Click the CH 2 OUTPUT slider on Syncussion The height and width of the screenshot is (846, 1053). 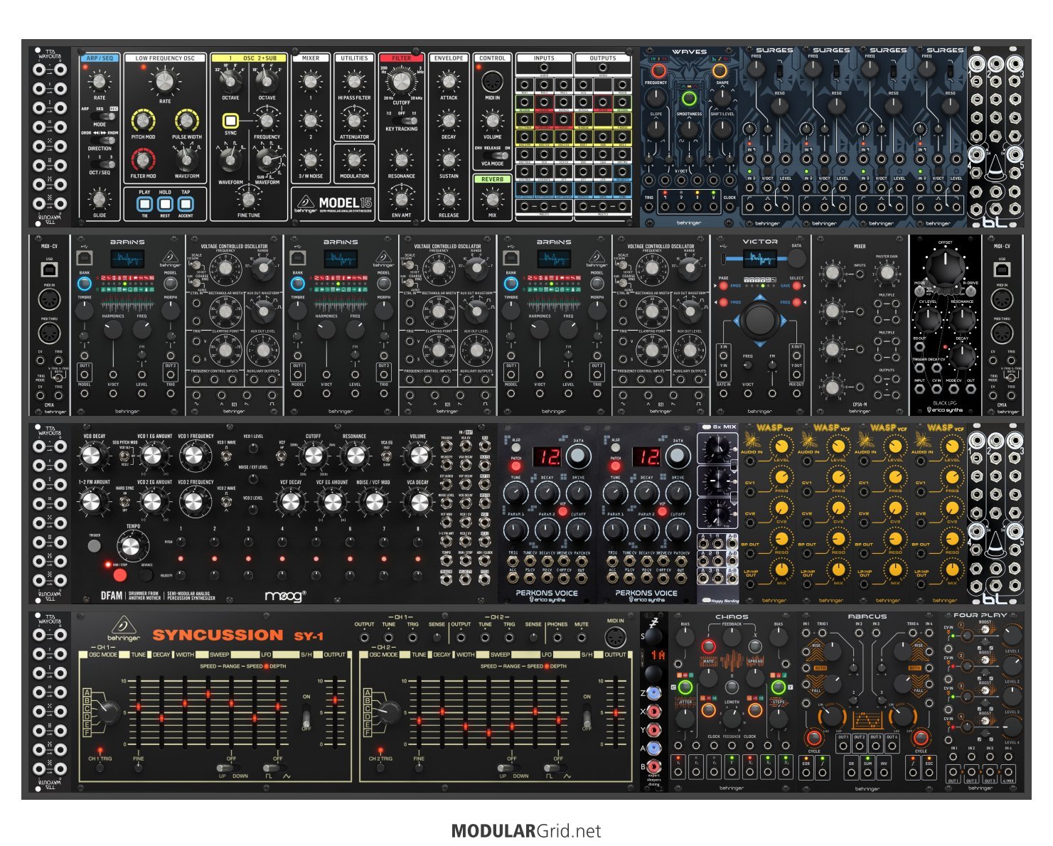tap(615, 712)
